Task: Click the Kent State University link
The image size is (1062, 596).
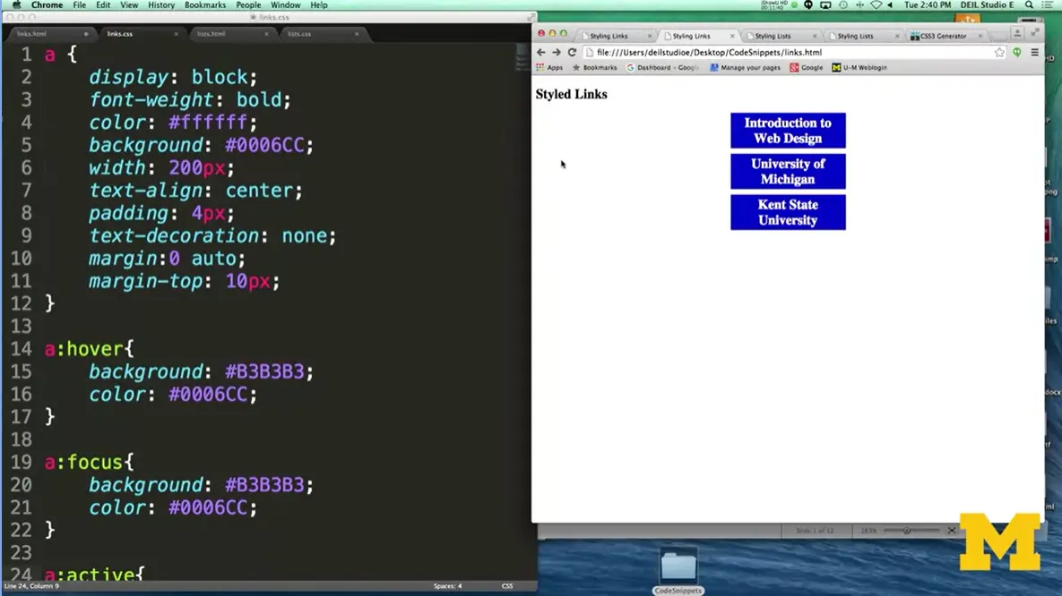Action: coord(788,212)
